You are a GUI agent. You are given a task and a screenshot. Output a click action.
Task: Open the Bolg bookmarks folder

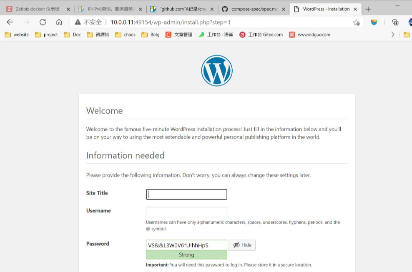click(x=150, y=35)
